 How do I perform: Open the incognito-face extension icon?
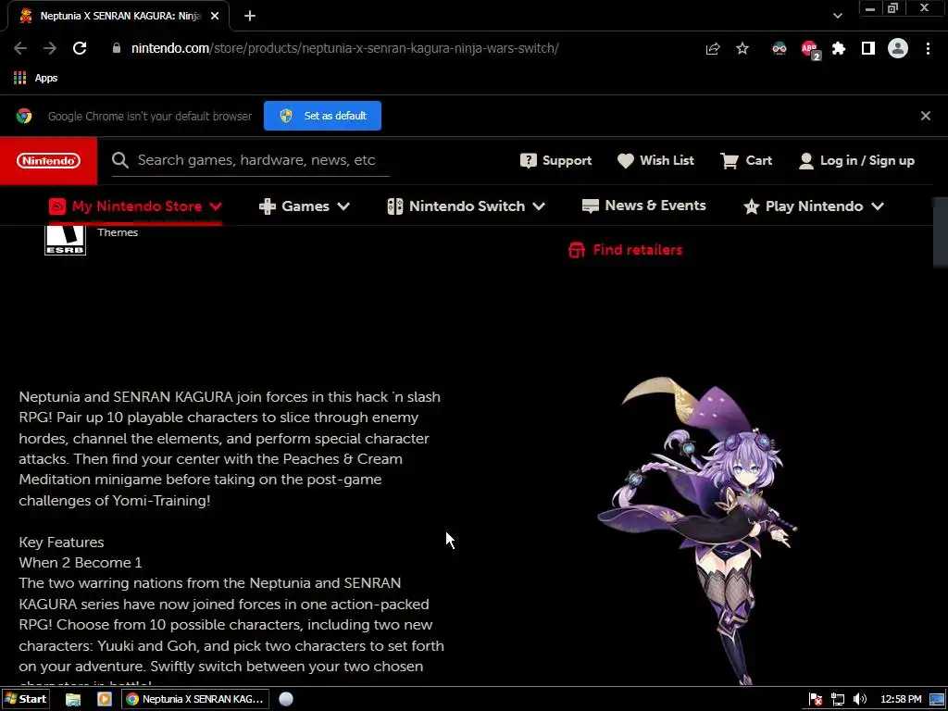[x=780, y=48]
